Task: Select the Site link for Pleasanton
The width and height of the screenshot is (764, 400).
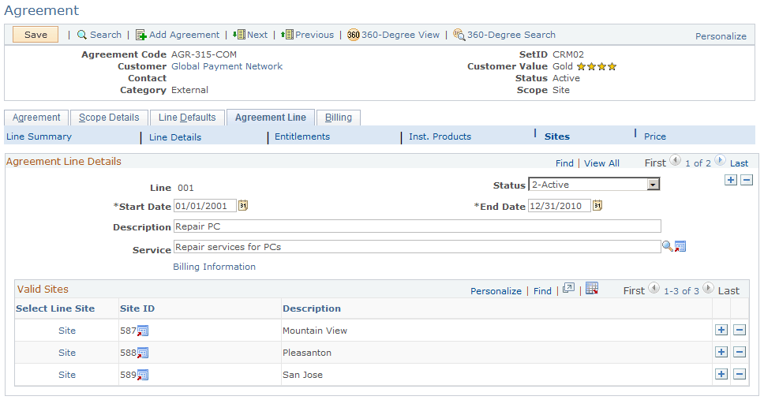Action: click(x=67, y=353)
